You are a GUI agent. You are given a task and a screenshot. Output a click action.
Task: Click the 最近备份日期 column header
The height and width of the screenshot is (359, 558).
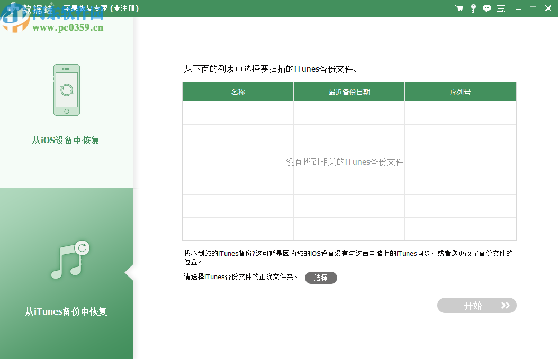pos(348,91)
